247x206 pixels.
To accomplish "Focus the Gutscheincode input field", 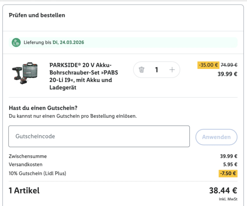I will coord(99,136).
